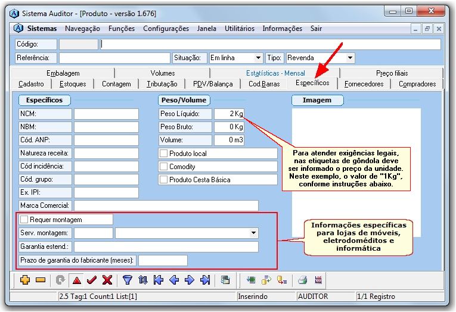Tick the Produto Cesta Básica checkbox
This screenshot has height=312, width=456.
click(x=163, y=180)
